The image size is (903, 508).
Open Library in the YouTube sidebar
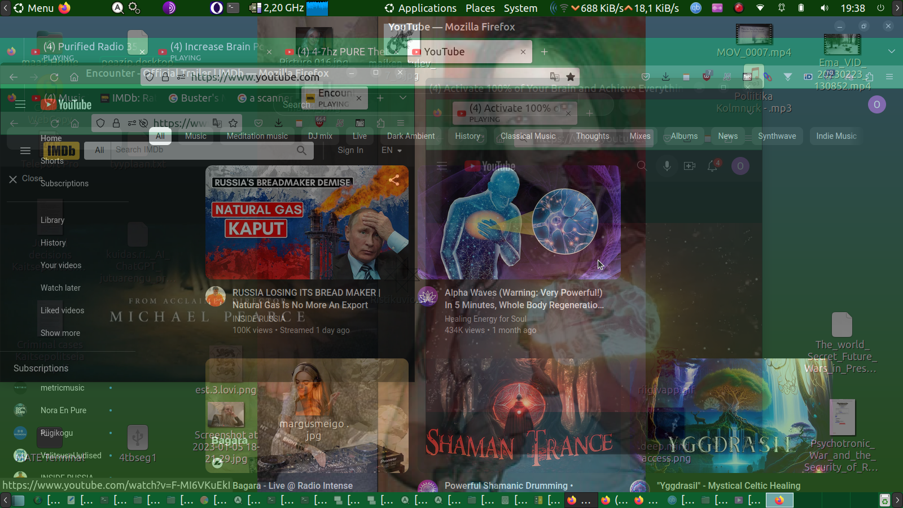point(52,220)
